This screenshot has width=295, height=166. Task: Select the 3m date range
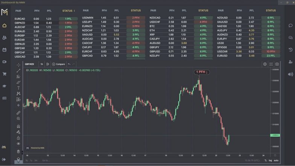click(36, 160)
